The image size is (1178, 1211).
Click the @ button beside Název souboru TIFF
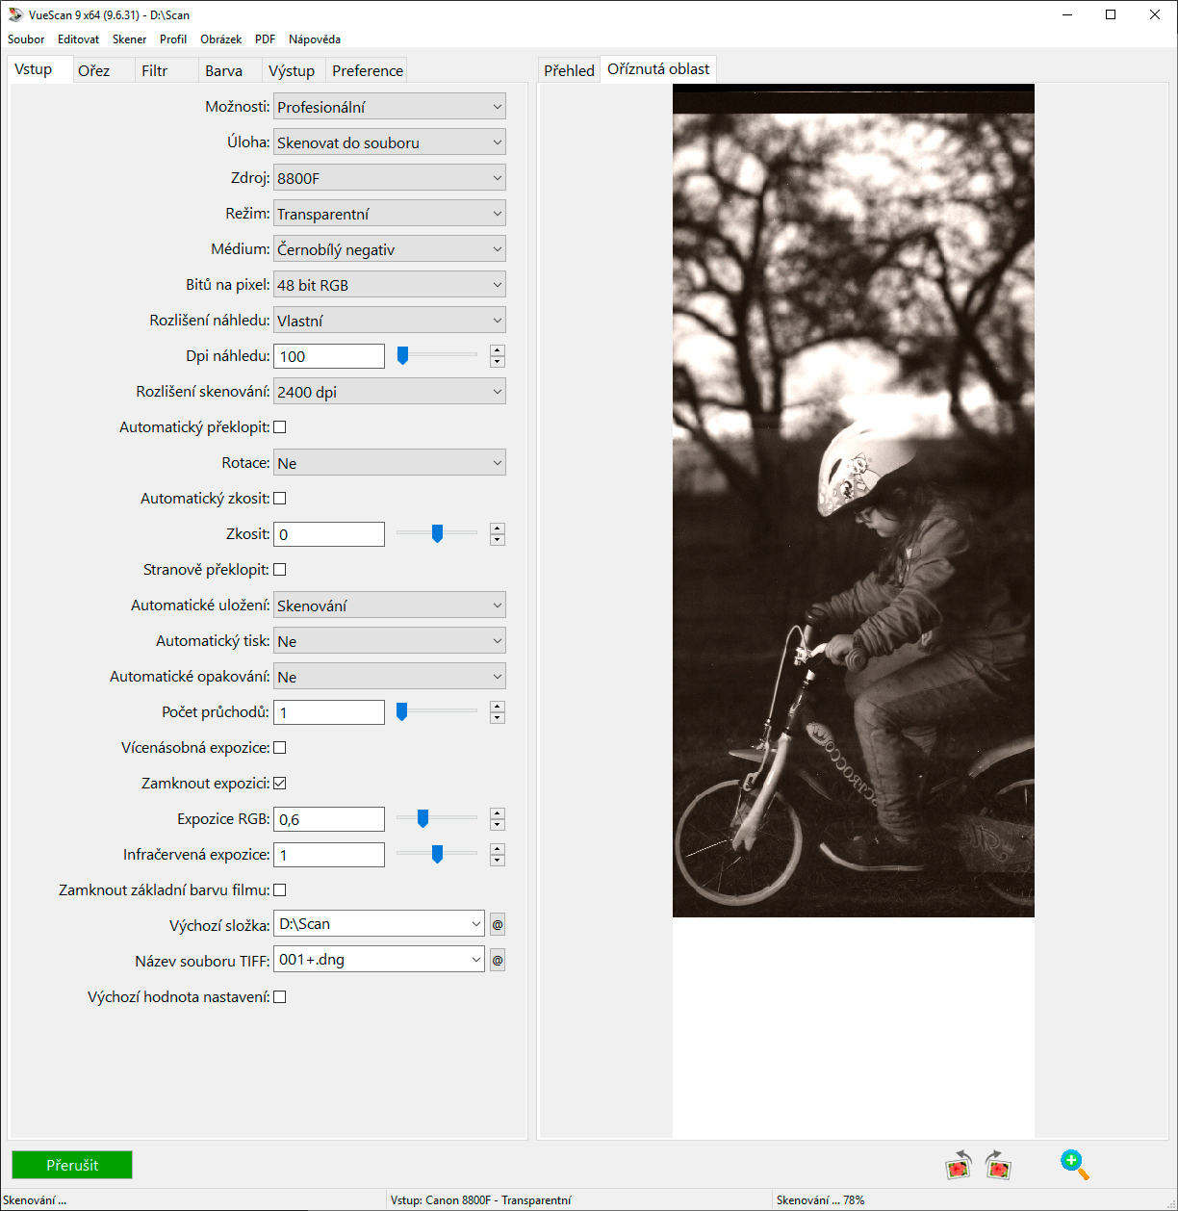tap(498, 961)
